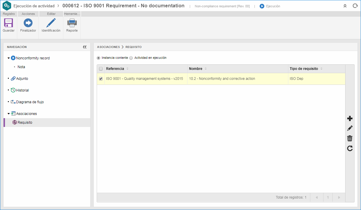The width and height of the screenshot is (361, 210).
Task: Click the refresh icon beside table
Action: 350,148
